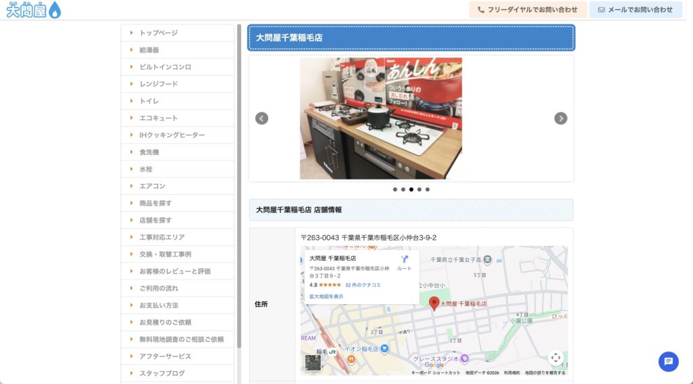Viewport: 693px width, 384px height.
Task: Select the last carousel dot indicator
Action: click(428, 190)
